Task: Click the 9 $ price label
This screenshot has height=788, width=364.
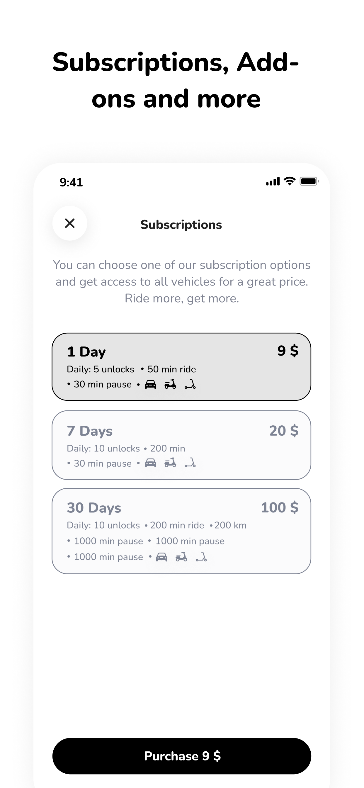Action: click(288, 351)
